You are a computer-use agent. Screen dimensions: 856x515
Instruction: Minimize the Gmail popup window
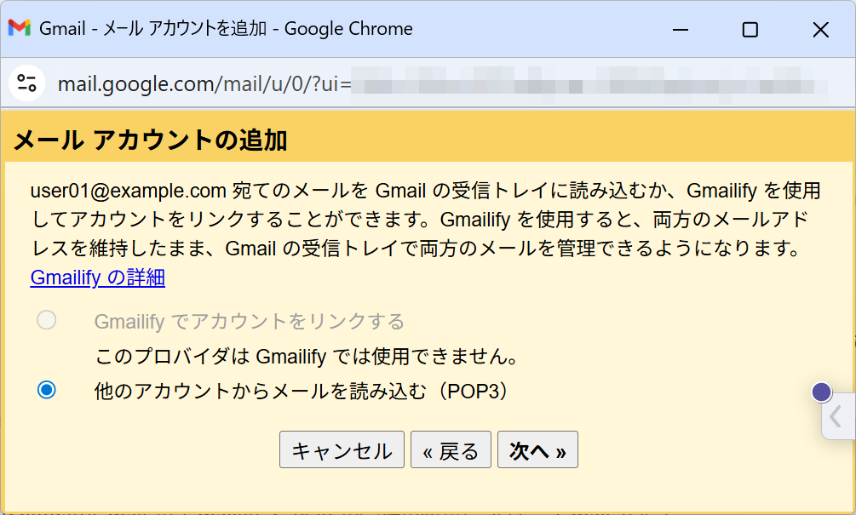(681, 30)
